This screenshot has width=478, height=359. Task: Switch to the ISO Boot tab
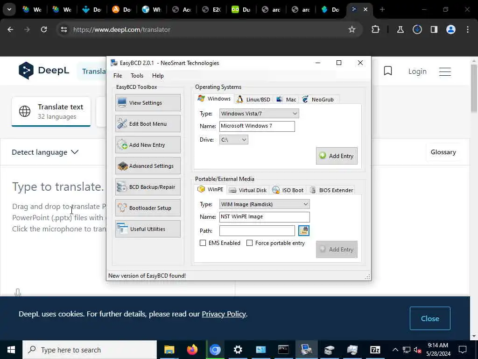tap(288, 190)
